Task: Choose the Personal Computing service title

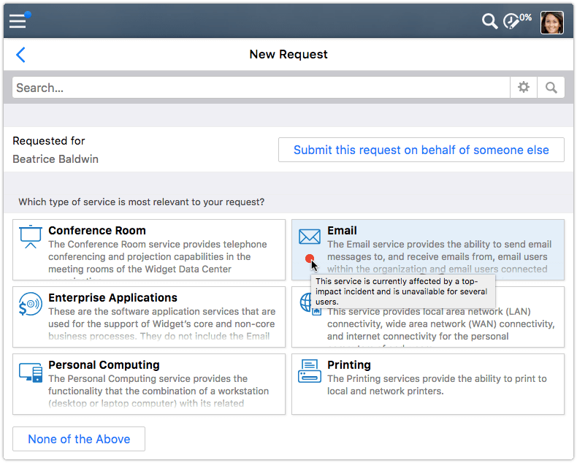Action: click(104, 364)
